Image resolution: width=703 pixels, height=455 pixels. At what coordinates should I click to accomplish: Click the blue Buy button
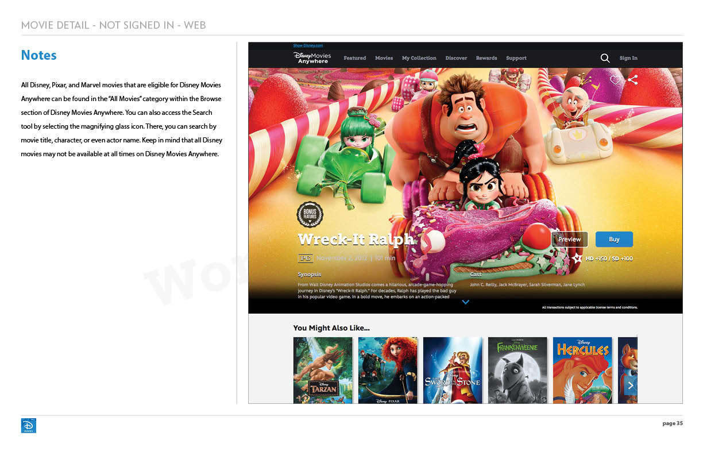(614, 239)
